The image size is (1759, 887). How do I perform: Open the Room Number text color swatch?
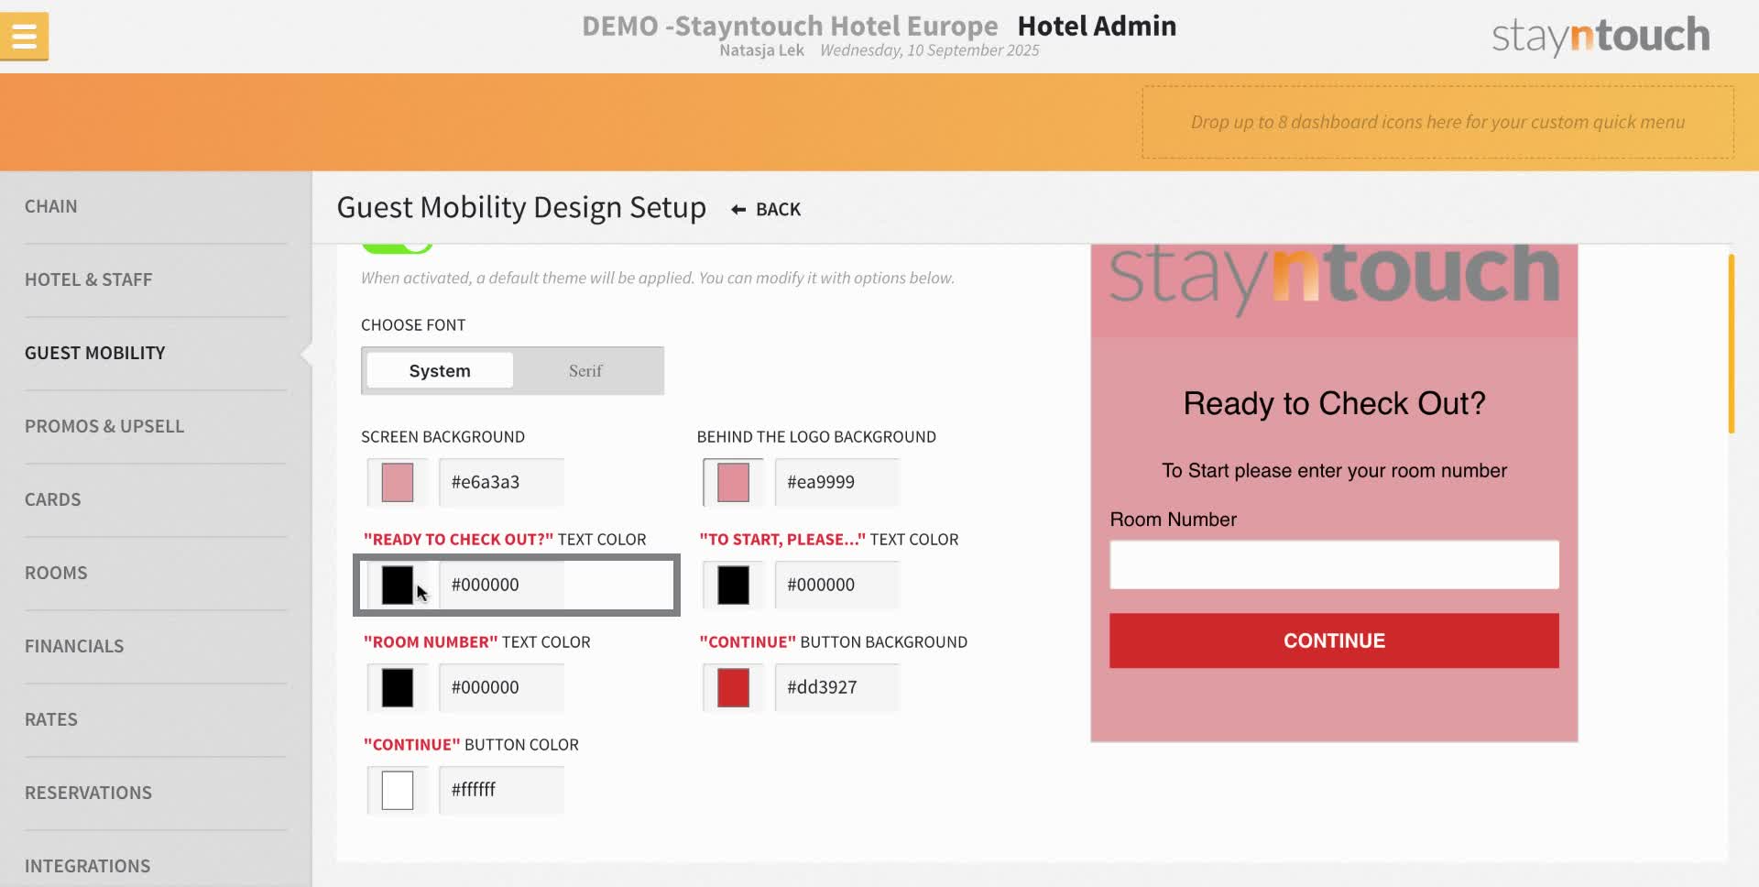click(x=398, y=687)
